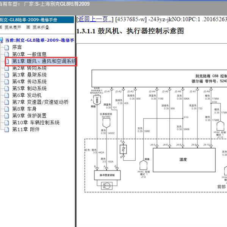Click the heading 1.3.1.1 鼓风机、执行器控制示意图
This screenshot has width=227, height=227.
(x=130, y=31)
